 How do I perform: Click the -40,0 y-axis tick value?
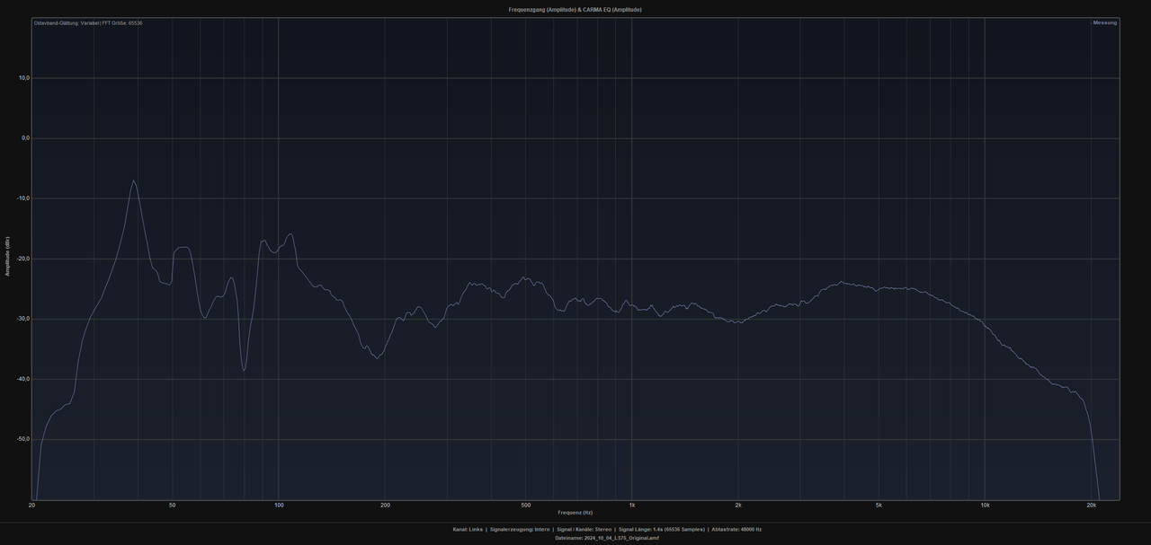(23, 379)
